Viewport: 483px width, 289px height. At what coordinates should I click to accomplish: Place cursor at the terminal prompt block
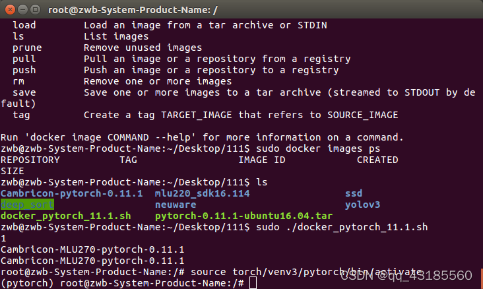[x=253, y=283]
